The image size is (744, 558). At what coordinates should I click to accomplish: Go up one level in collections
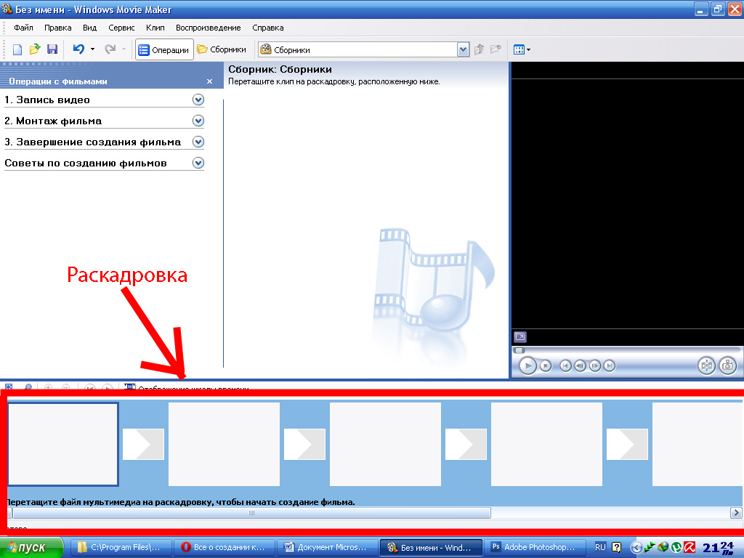pyautogui.click(x=480, y=49)
